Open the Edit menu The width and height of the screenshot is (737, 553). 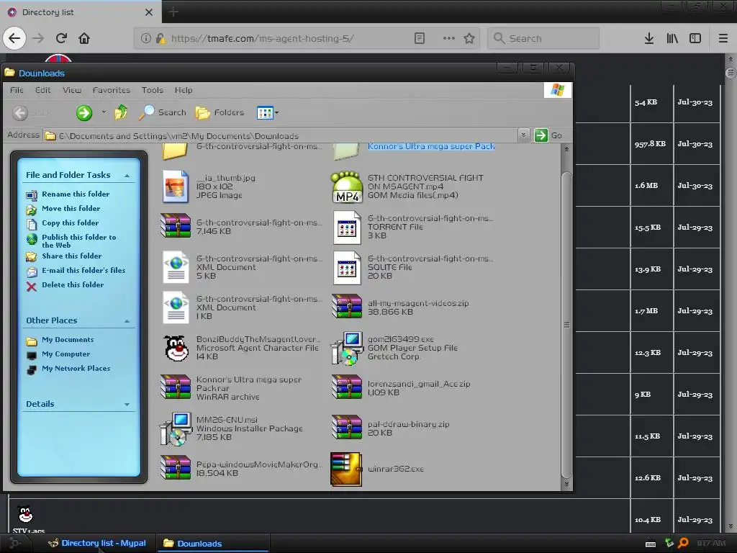[x=42, y=90]
